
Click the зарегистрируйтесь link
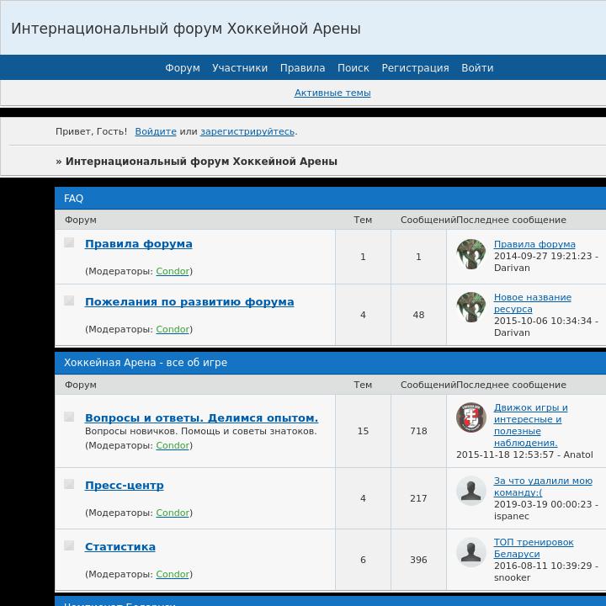pos(247,131)
